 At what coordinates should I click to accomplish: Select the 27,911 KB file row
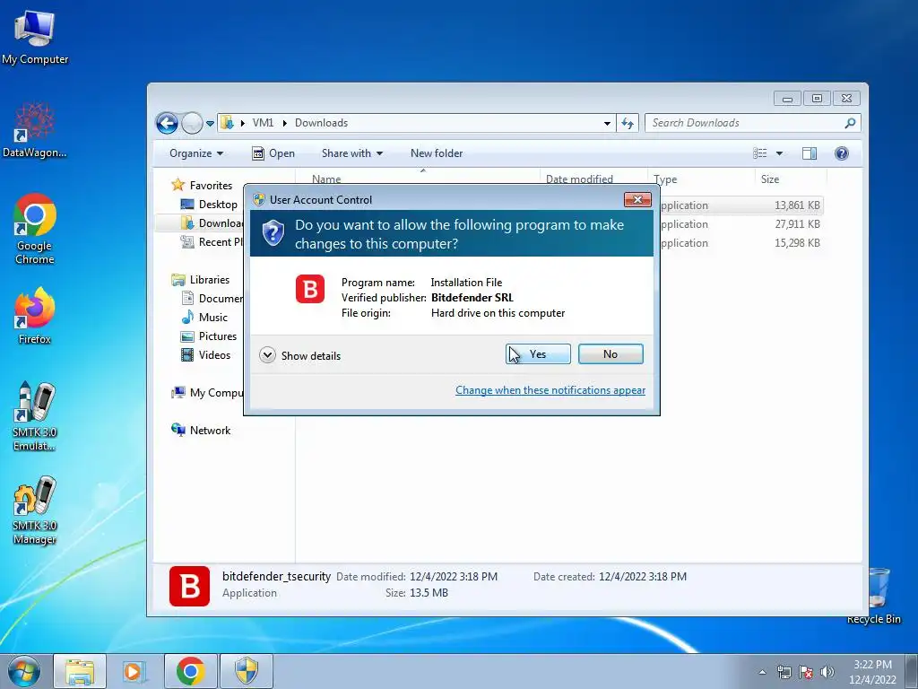tap(740, 223)
